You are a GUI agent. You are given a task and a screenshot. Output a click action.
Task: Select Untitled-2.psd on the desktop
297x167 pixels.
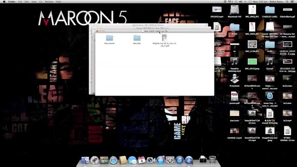point(234,131)
